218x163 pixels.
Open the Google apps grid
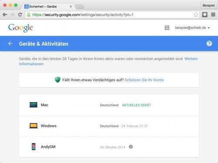(167, 28)
